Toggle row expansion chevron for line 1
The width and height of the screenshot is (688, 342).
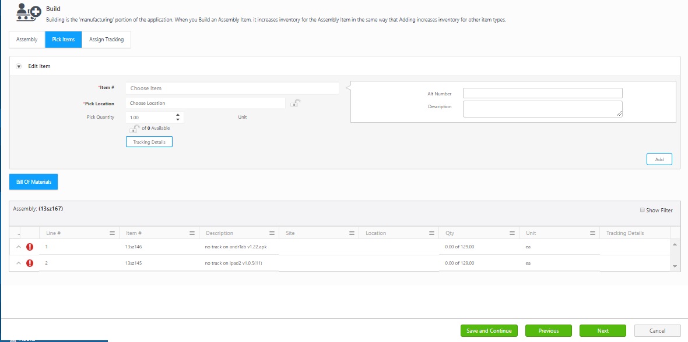click(x=18, y=247)
